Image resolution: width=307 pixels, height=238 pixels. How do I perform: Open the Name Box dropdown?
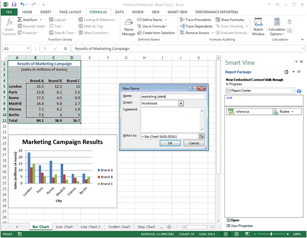coord(28,49)
